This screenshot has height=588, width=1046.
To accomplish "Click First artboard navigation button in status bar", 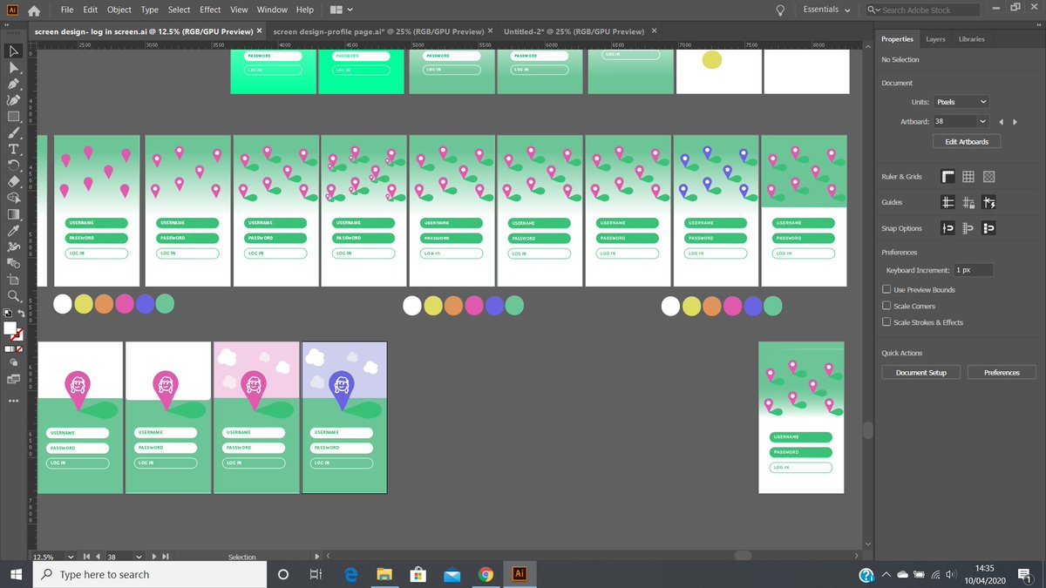I will pos(86,556).
